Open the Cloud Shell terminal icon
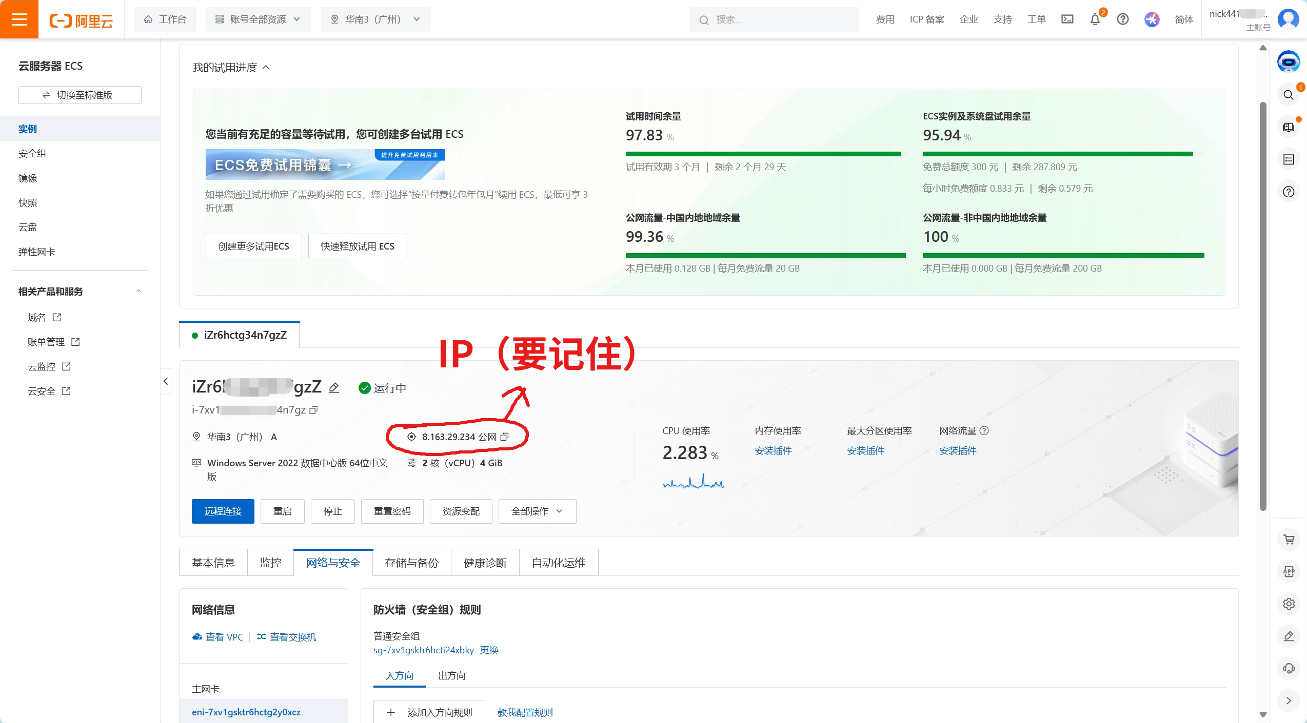 coord(1067,19)
